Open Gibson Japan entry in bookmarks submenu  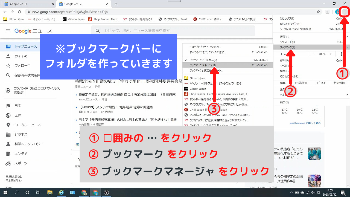(228, 89)
